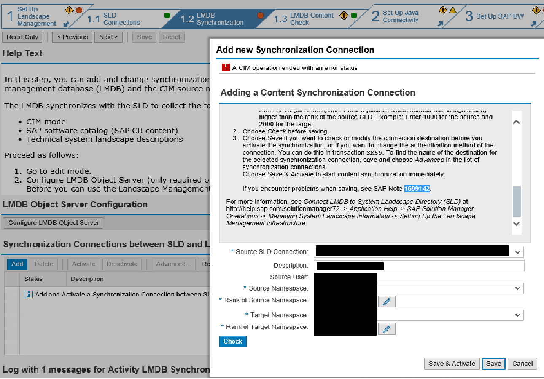Click the Add button for synchronization connections
544x379 pixels.
click(17, 264)
